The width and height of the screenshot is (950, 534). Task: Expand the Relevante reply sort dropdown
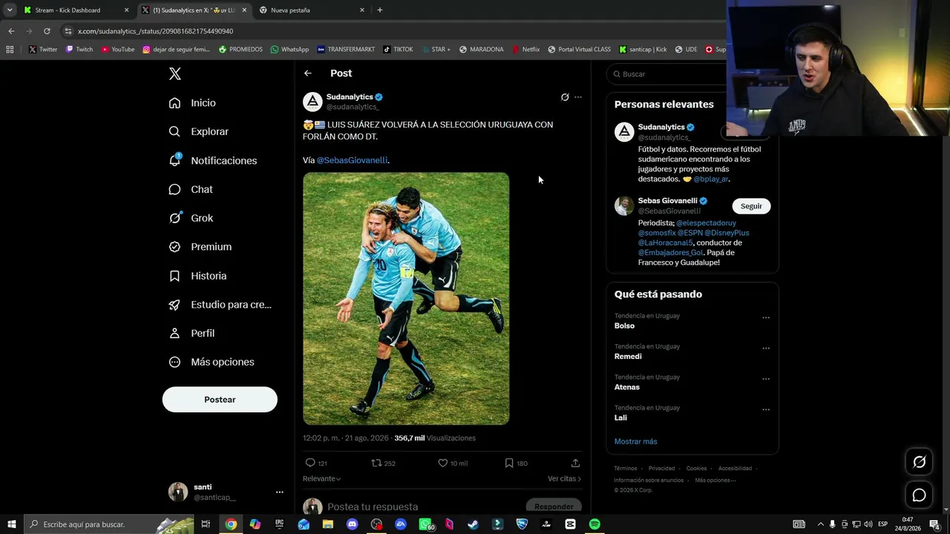pyautogui.click(x=321, y=479)
